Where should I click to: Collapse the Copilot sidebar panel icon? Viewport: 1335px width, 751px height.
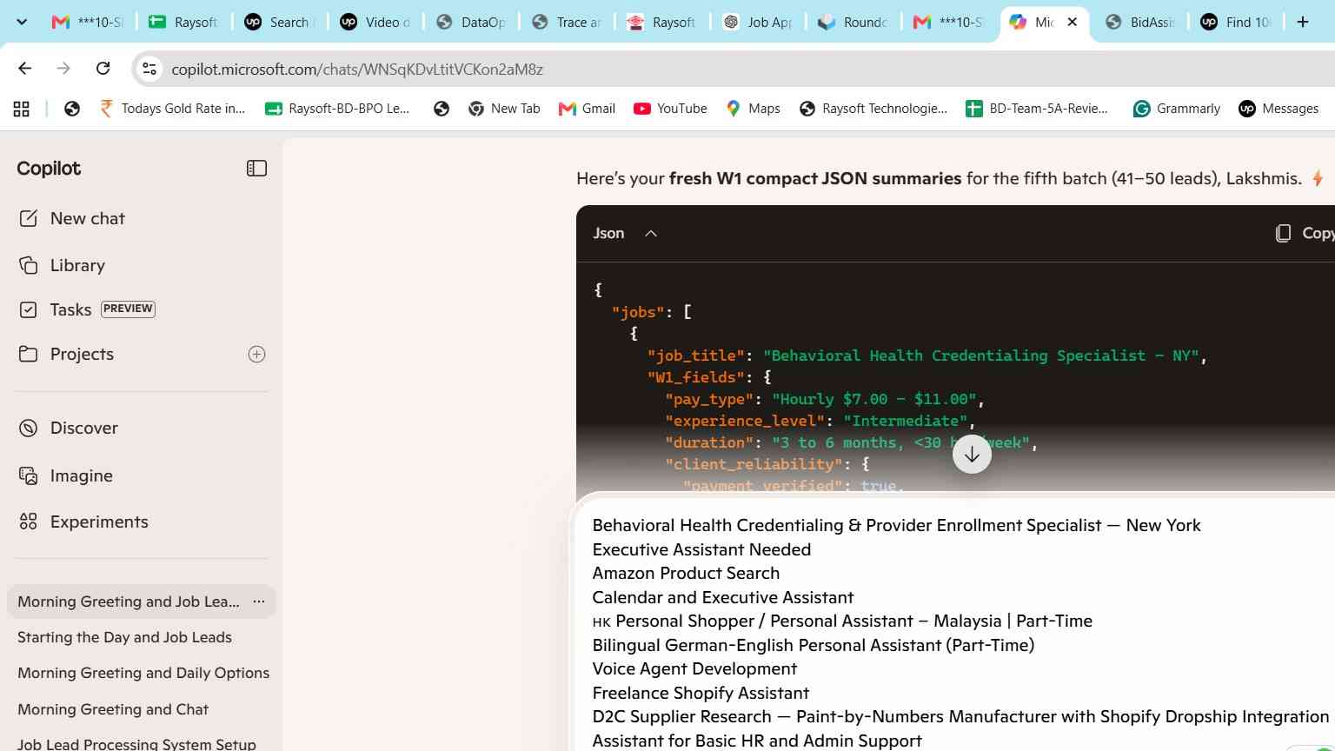pyautogui.click(x=256, y=169)
